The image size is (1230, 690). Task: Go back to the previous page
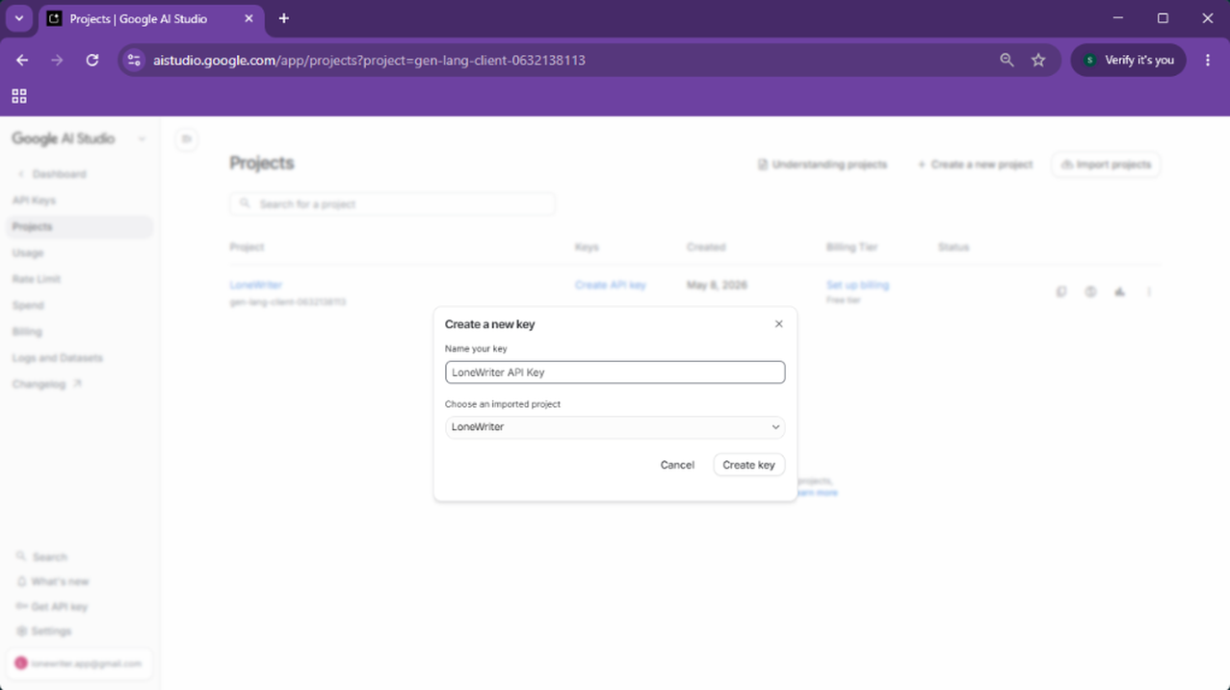click(x=22, y=60)
